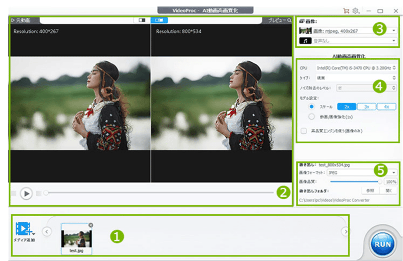This screenshot has width=403, height=261.
Task: Click the Add Media (メディア追加) icon
Action: pos(23,229)
